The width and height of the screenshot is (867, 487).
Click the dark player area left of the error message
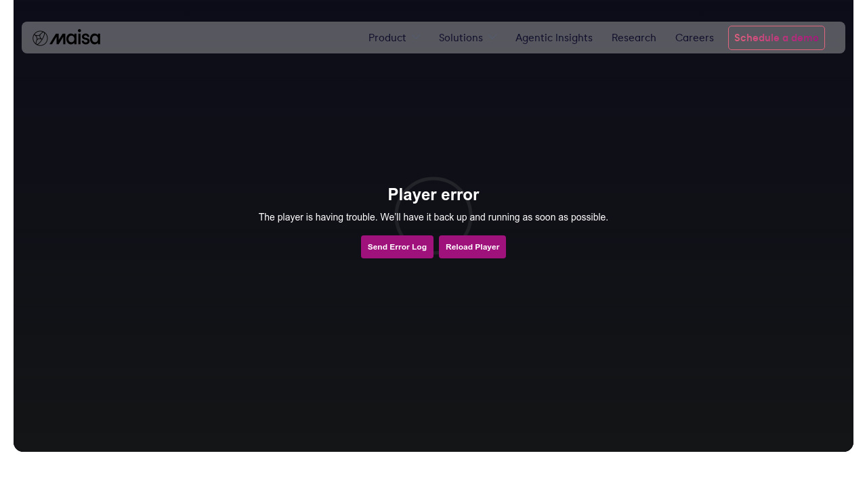tap(135, 216)
